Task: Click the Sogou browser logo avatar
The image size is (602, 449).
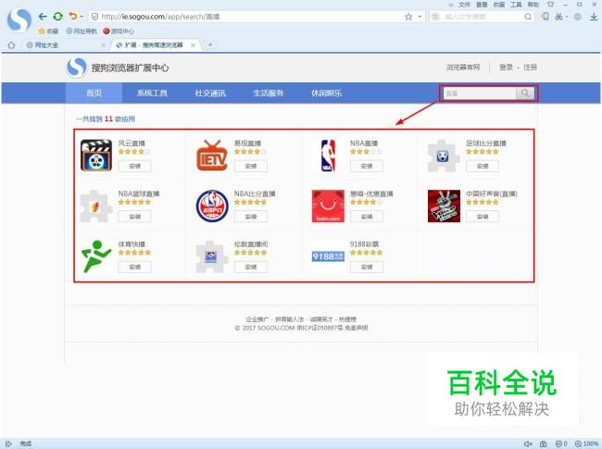Action: pos(19,19)
